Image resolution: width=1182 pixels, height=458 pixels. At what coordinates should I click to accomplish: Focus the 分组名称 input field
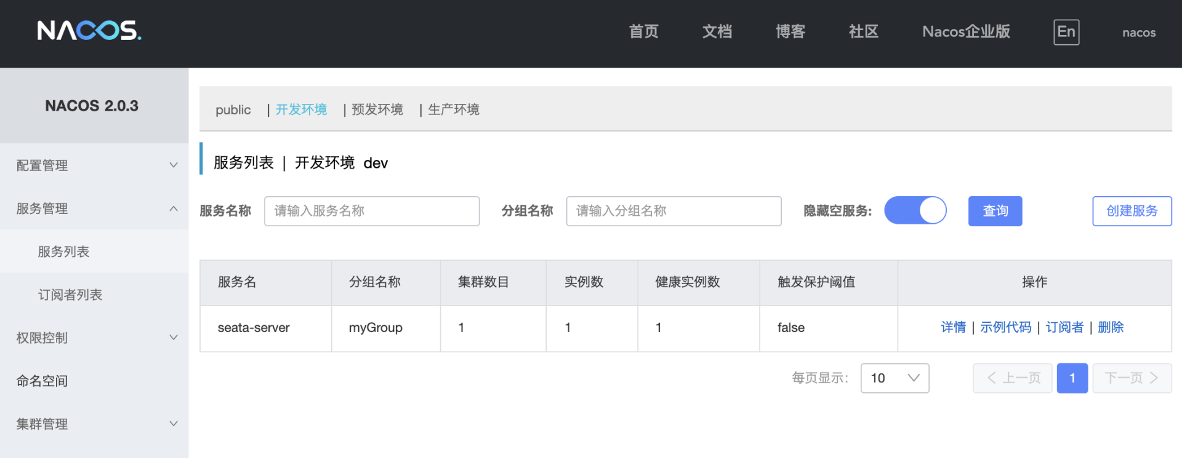point(673,211)
